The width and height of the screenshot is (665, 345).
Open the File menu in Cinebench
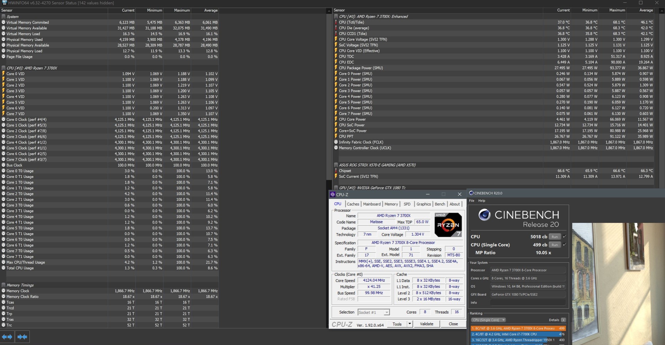(x=472, y=201)
